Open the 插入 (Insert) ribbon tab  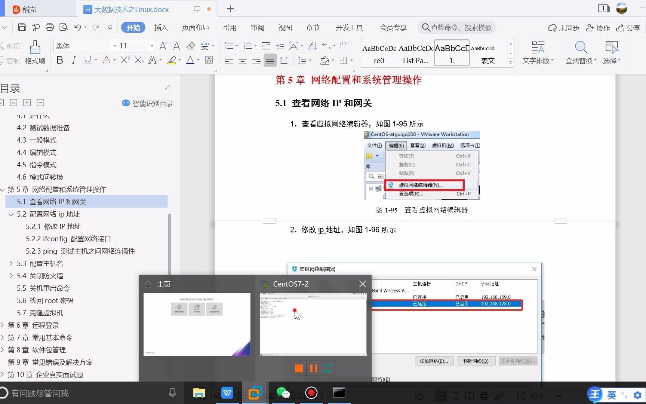click(x=161, y=27)
